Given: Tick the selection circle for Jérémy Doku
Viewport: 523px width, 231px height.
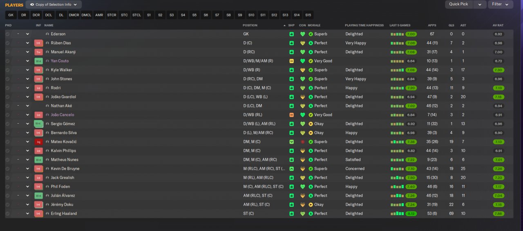Looking at the screenshot, I should coord(7,204).
